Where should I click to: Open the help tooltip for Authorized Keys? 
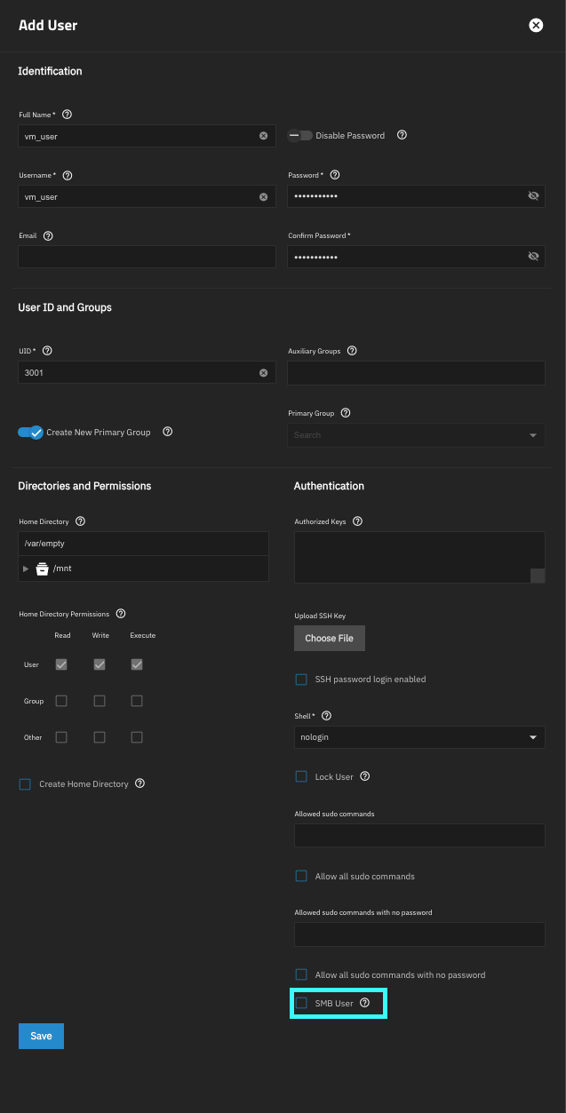pyautogui.click(x=357, y=521)
